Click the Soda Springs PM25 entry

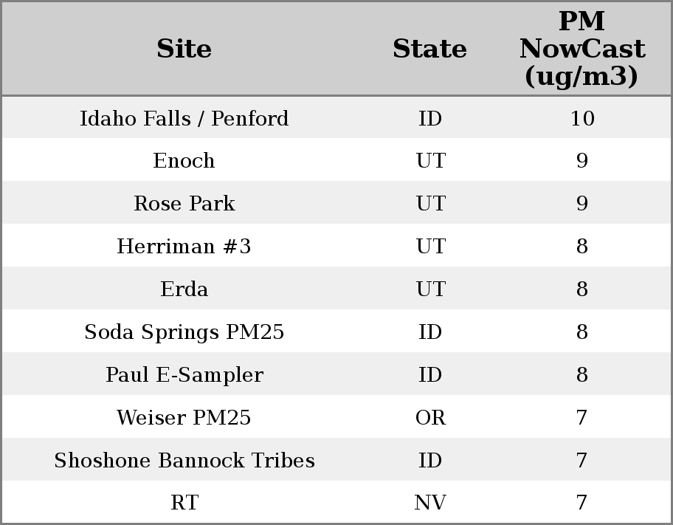(x=184, y=332)
